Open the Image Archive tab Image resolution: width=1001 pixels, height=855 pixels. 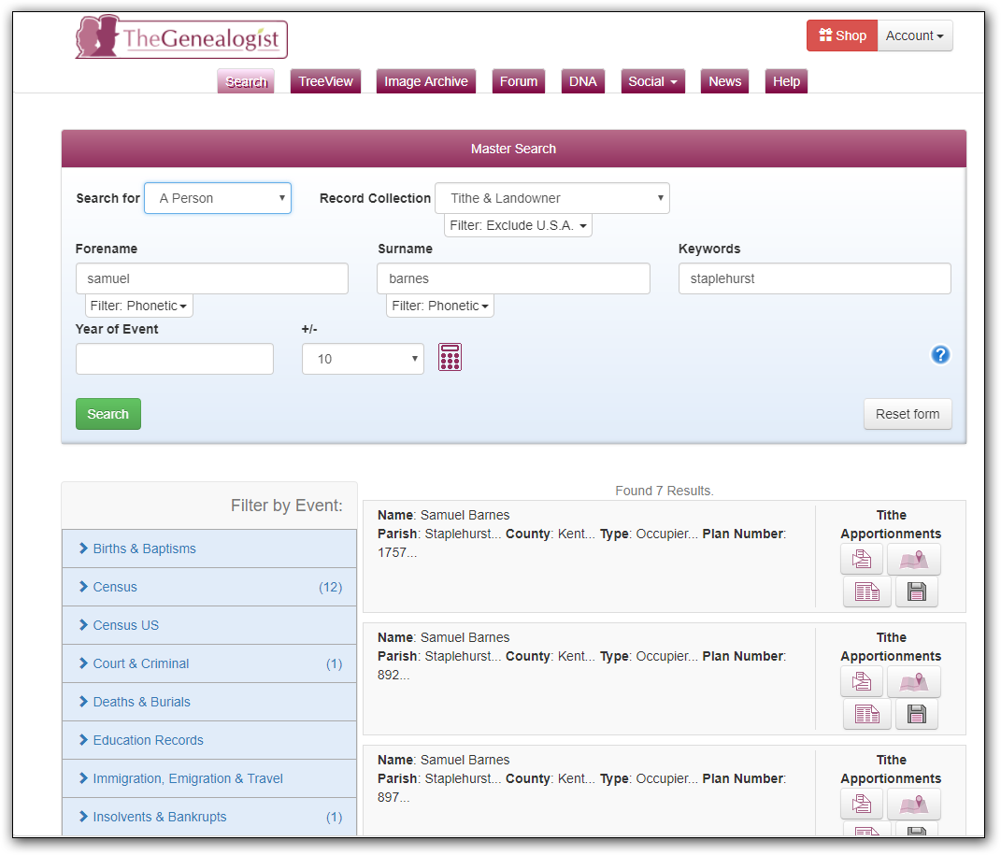pos(426,81)
